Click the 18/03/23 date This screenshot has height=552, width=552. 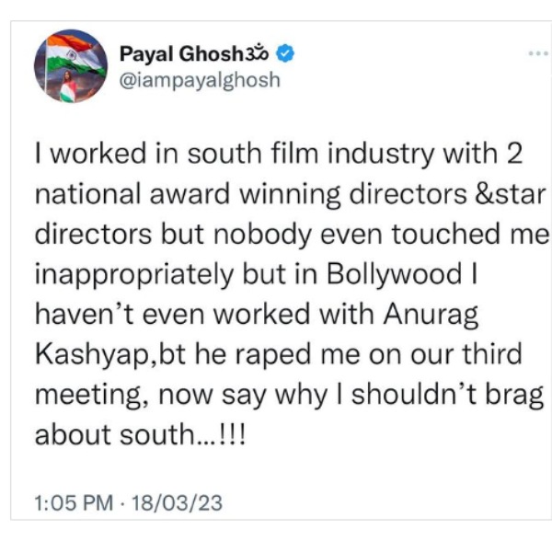[x=178, y=504]
